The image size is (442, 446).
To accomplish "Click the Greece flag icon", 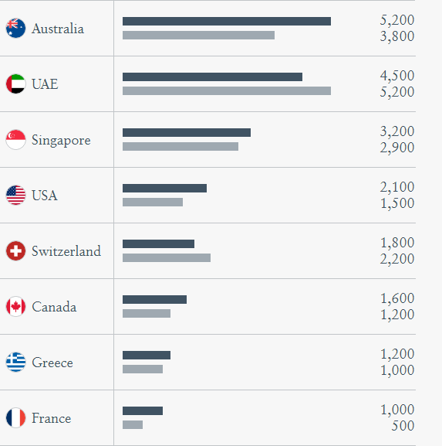I will 15,362.
